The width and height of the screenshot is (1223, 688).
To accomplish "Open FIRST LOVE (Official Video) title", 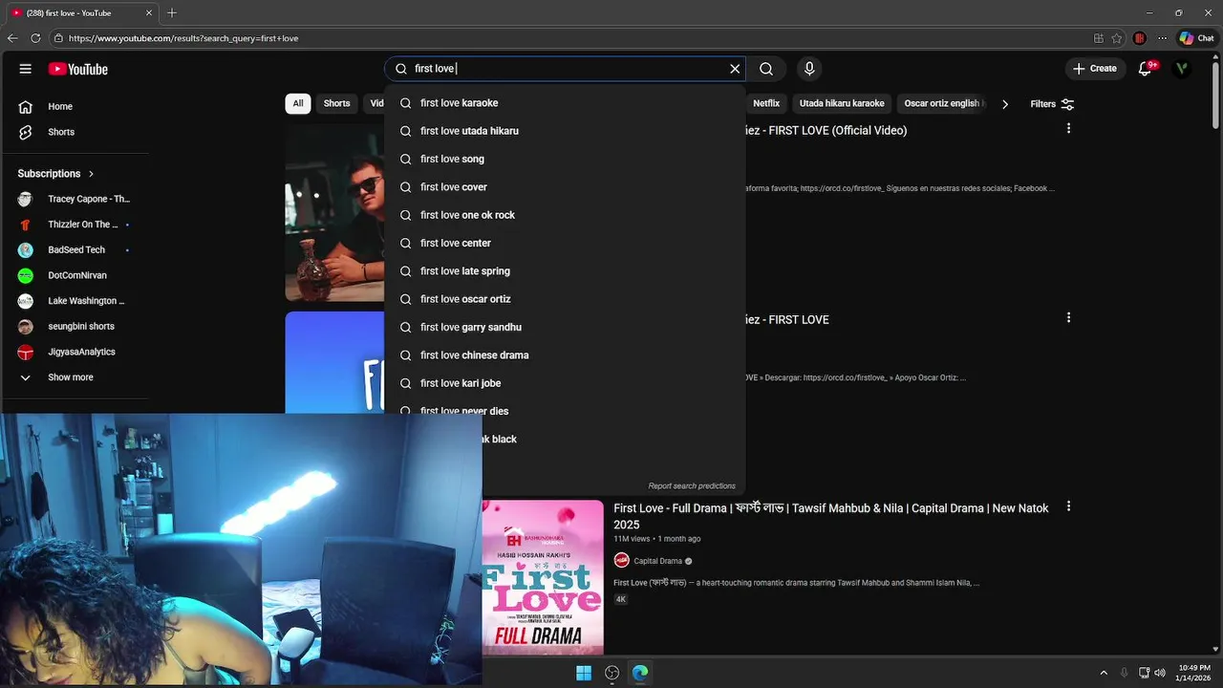I will pos(826,130).
